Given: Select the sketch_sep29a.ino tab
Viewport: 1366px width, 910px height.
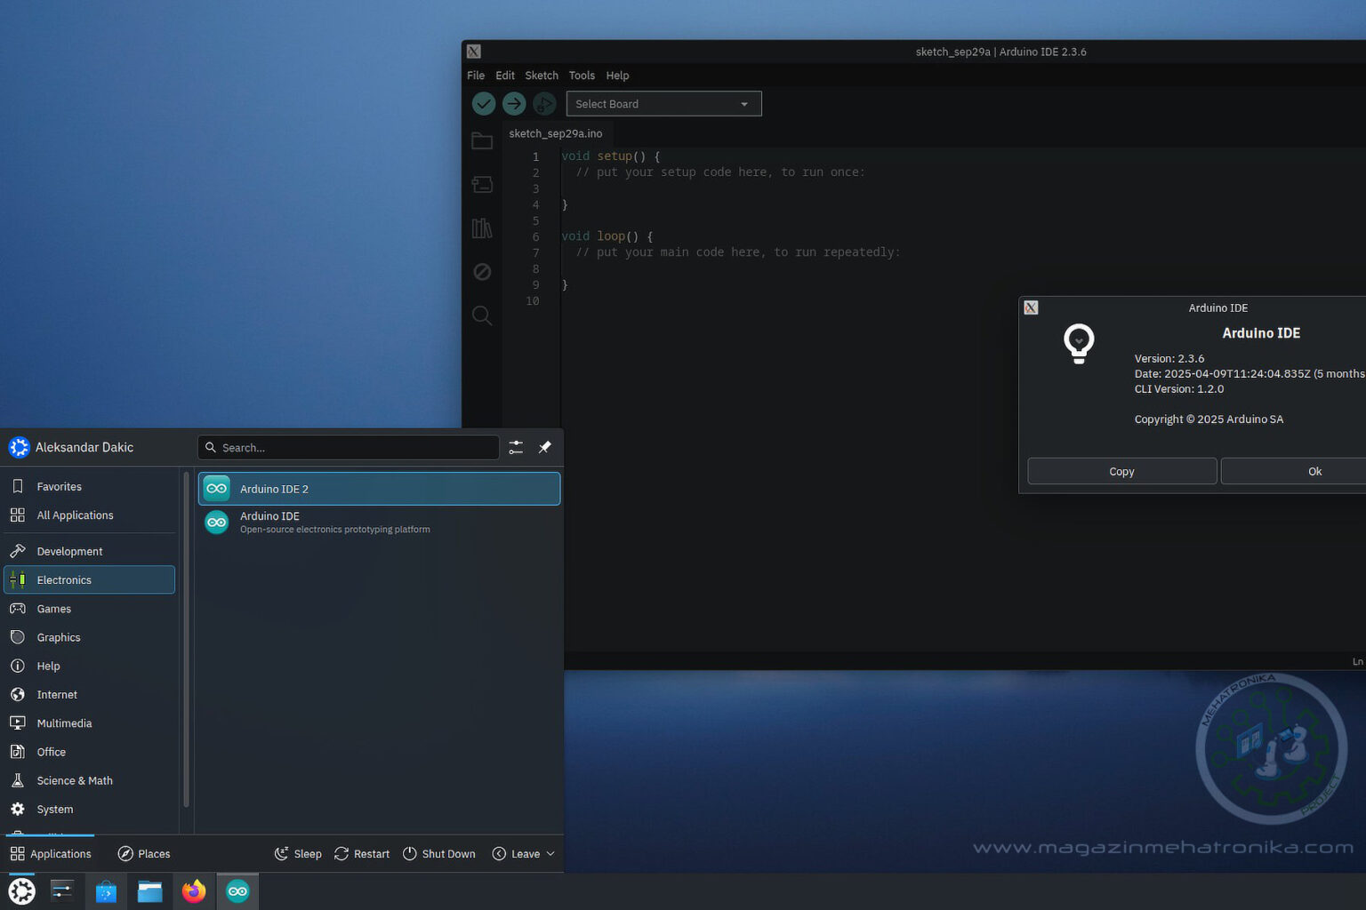Looking at the screenshot, I should (x=556, y=133).
